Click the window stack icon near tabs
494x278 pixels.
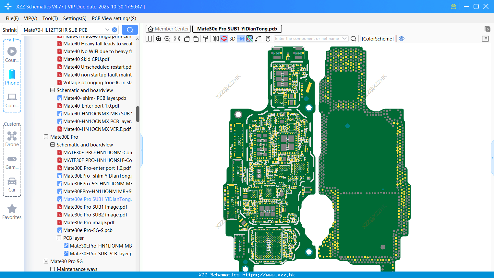click(x=487, y=29)
